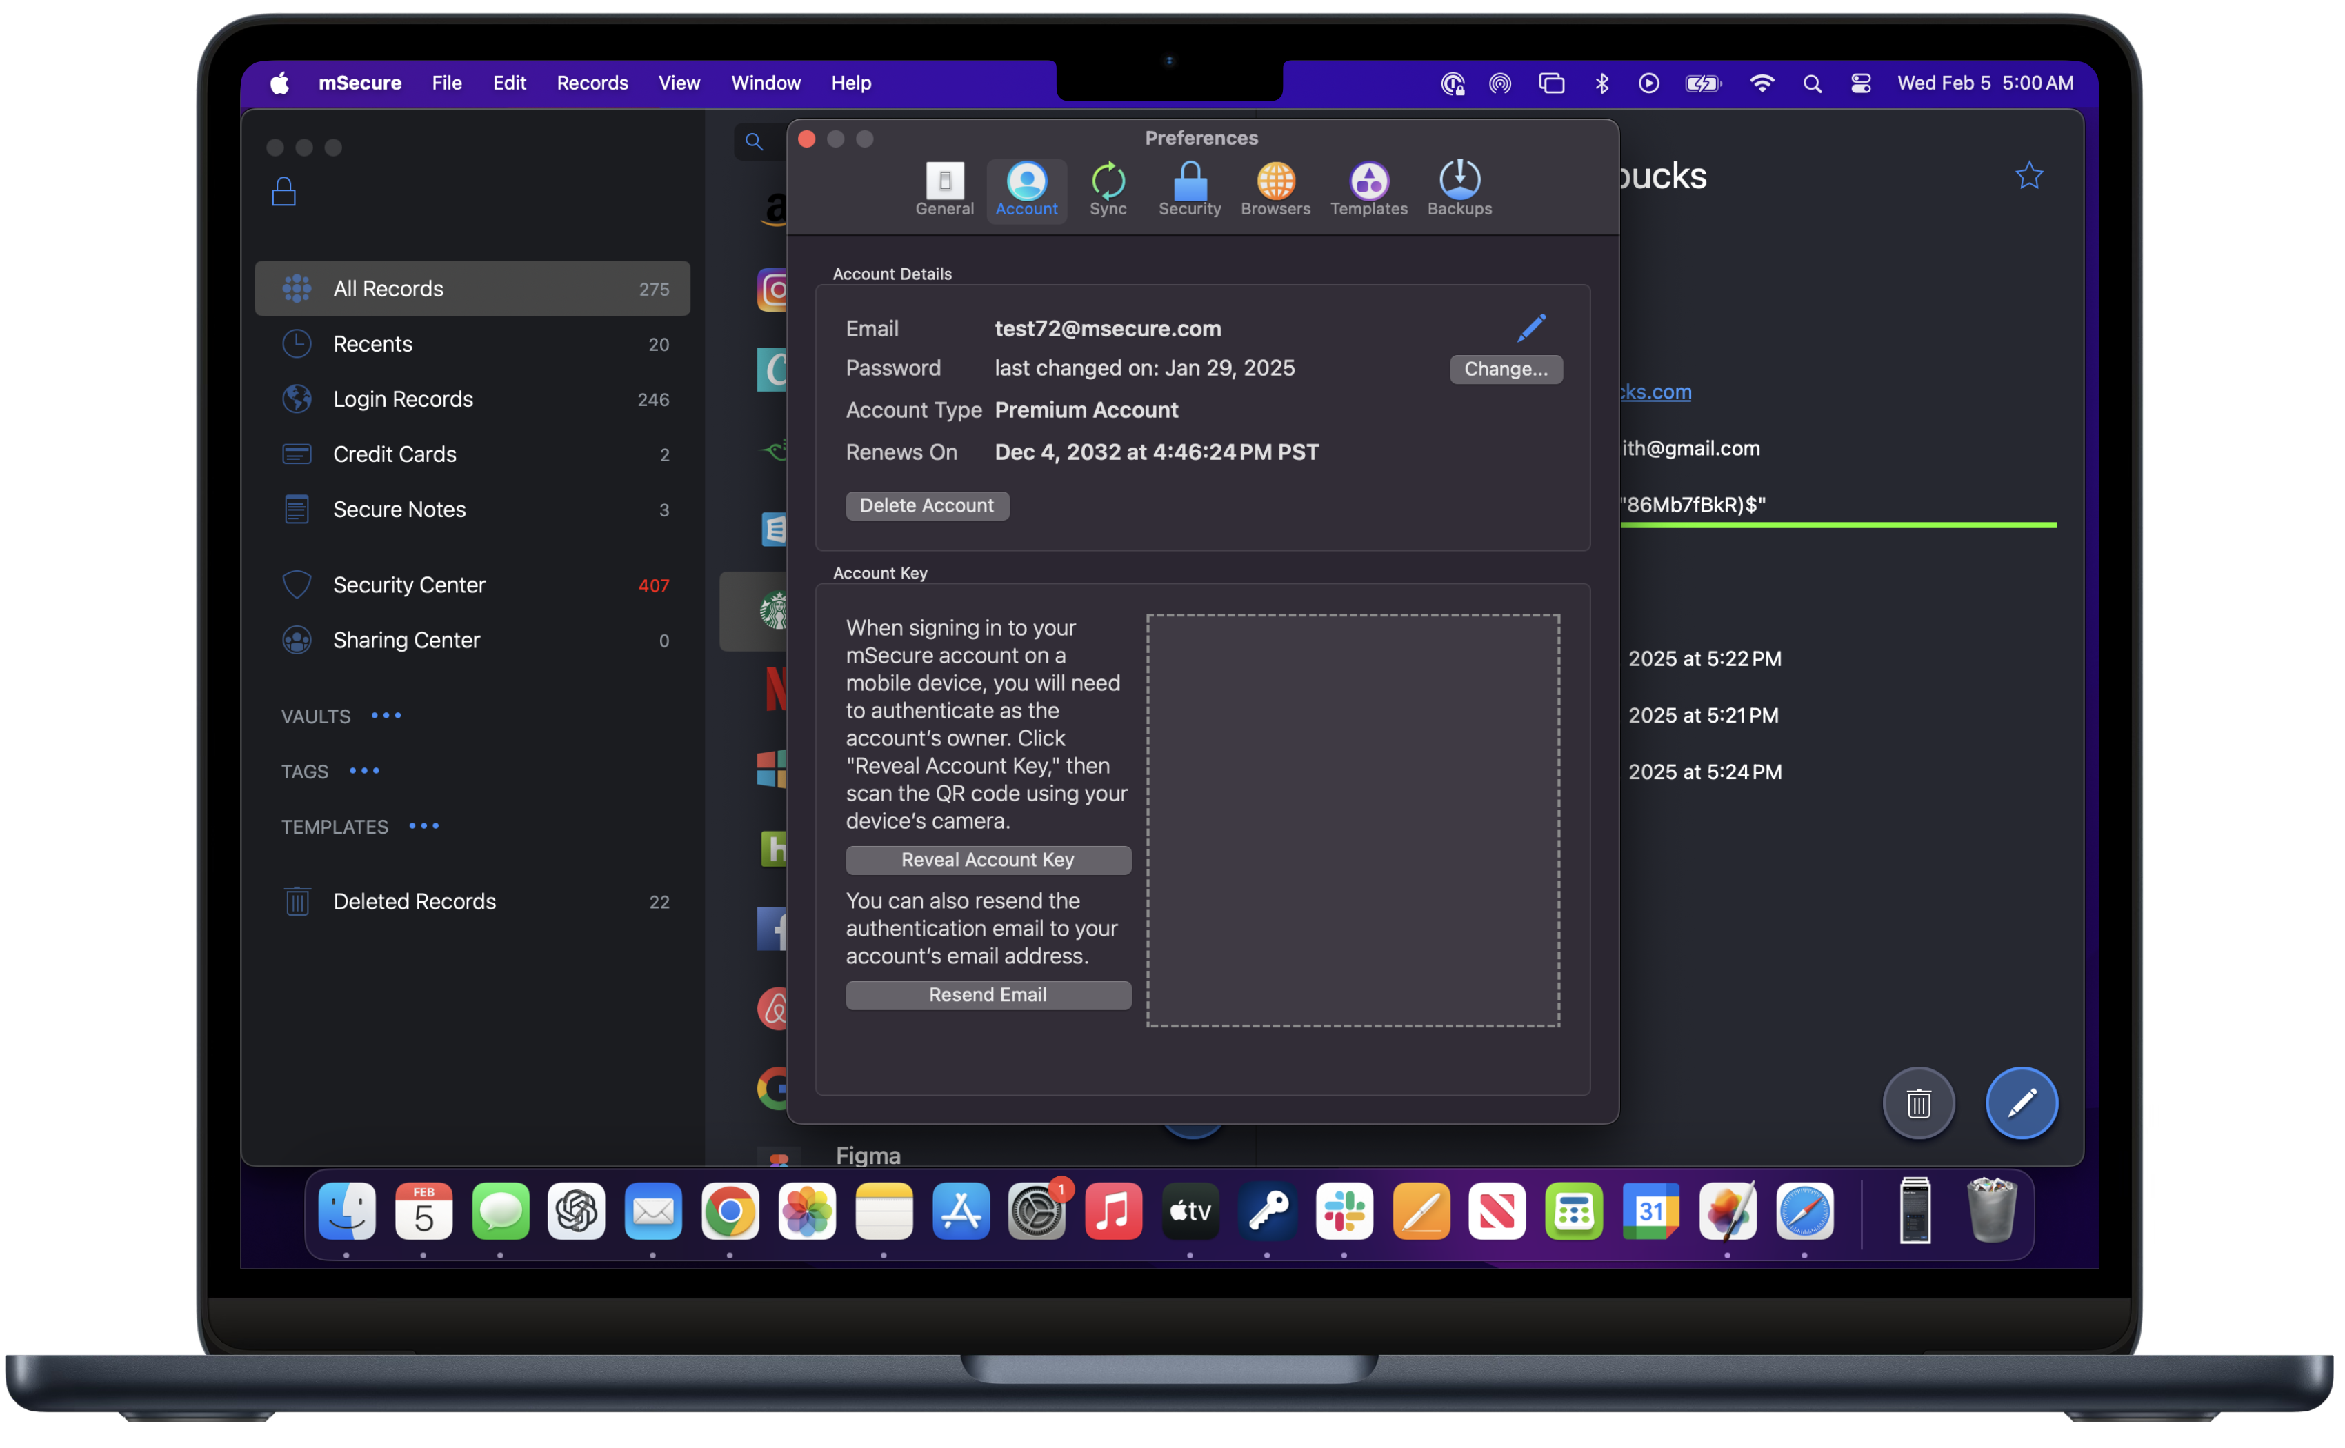Select Security Center in the sidebar
Image resolution: width=2345 pixels, height=1448 pixels.
pyautogui.click(x=409, y=585)
